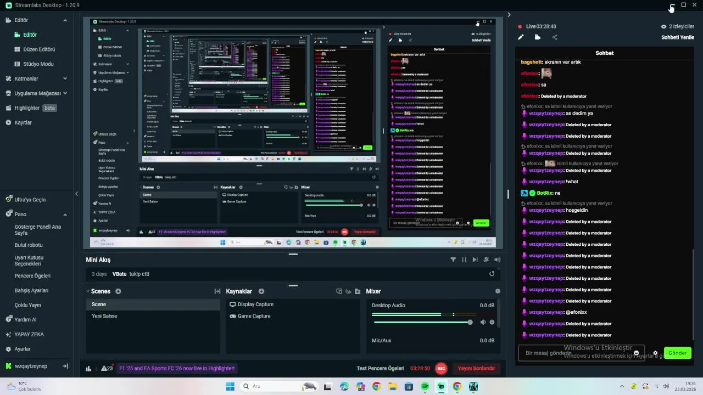Open Bahşiş Ayarları page

pyautogui.click(x=31, y=290)
